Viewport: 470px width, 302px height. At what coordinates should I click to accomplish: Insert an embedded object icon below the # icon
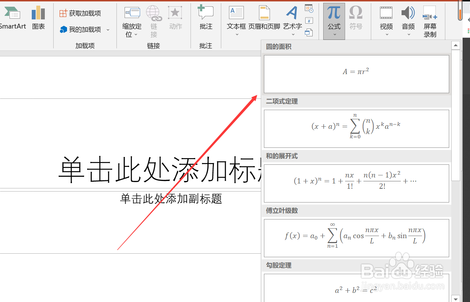point(309,32)
